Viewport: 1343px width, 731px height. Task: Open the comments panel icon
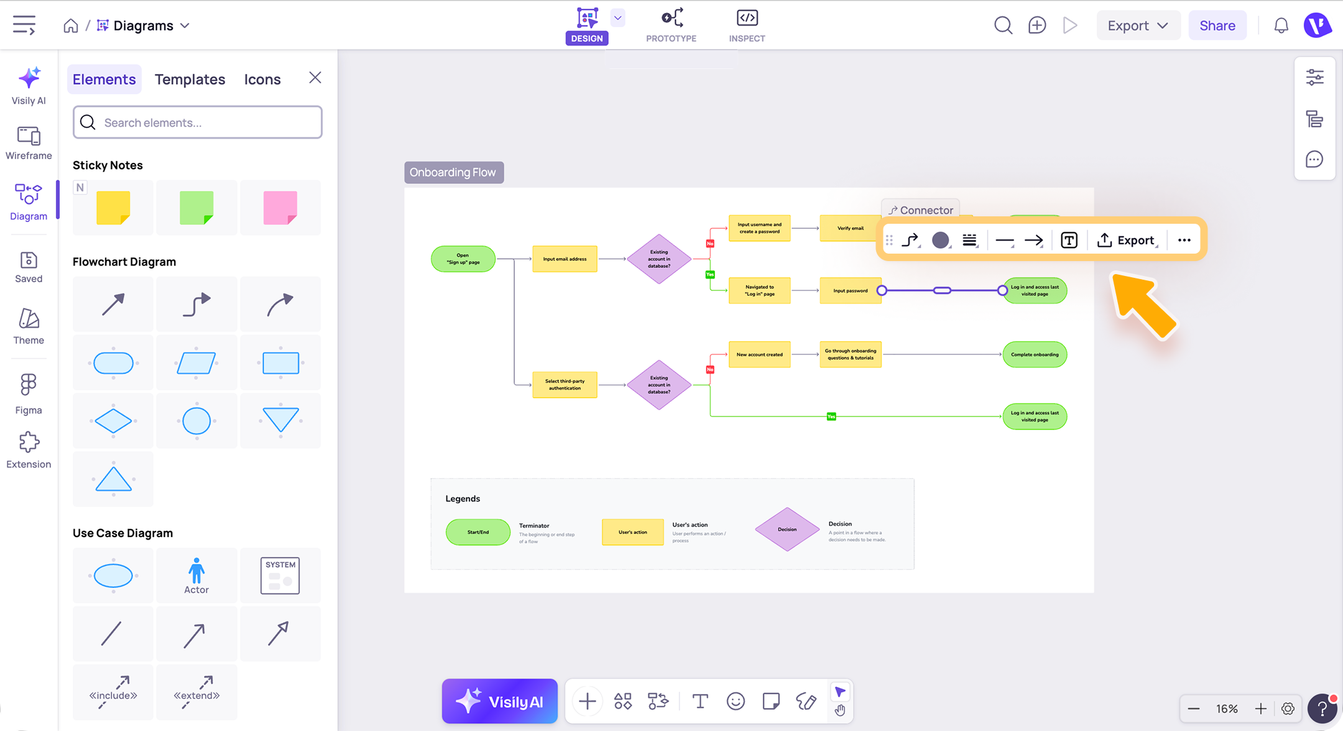click(x=1314, y=160)
